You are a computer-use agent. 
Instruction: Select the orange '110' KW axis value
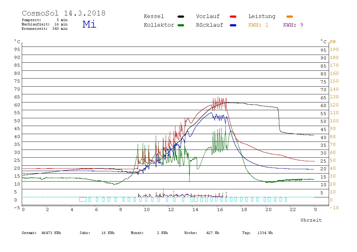334,113
